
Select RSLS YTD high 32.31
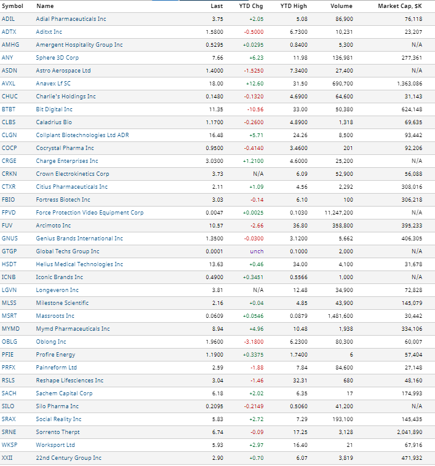pyautogui.click(x=300, y=381)
